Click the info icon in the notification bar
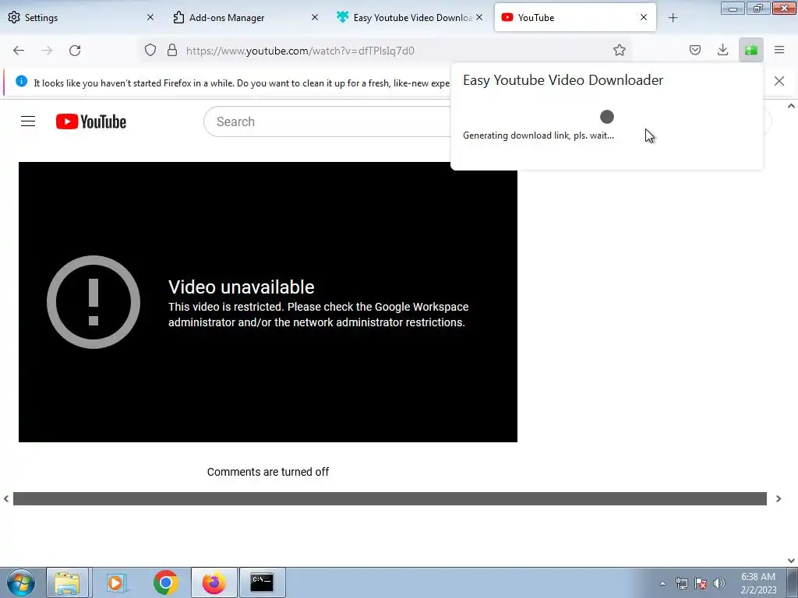This screenshot has height=598, width=798. click(21, 81)
